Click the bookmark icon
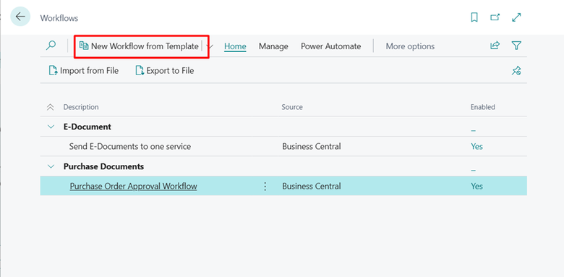This screenshot has width=564, height=277. coord(474,17)
